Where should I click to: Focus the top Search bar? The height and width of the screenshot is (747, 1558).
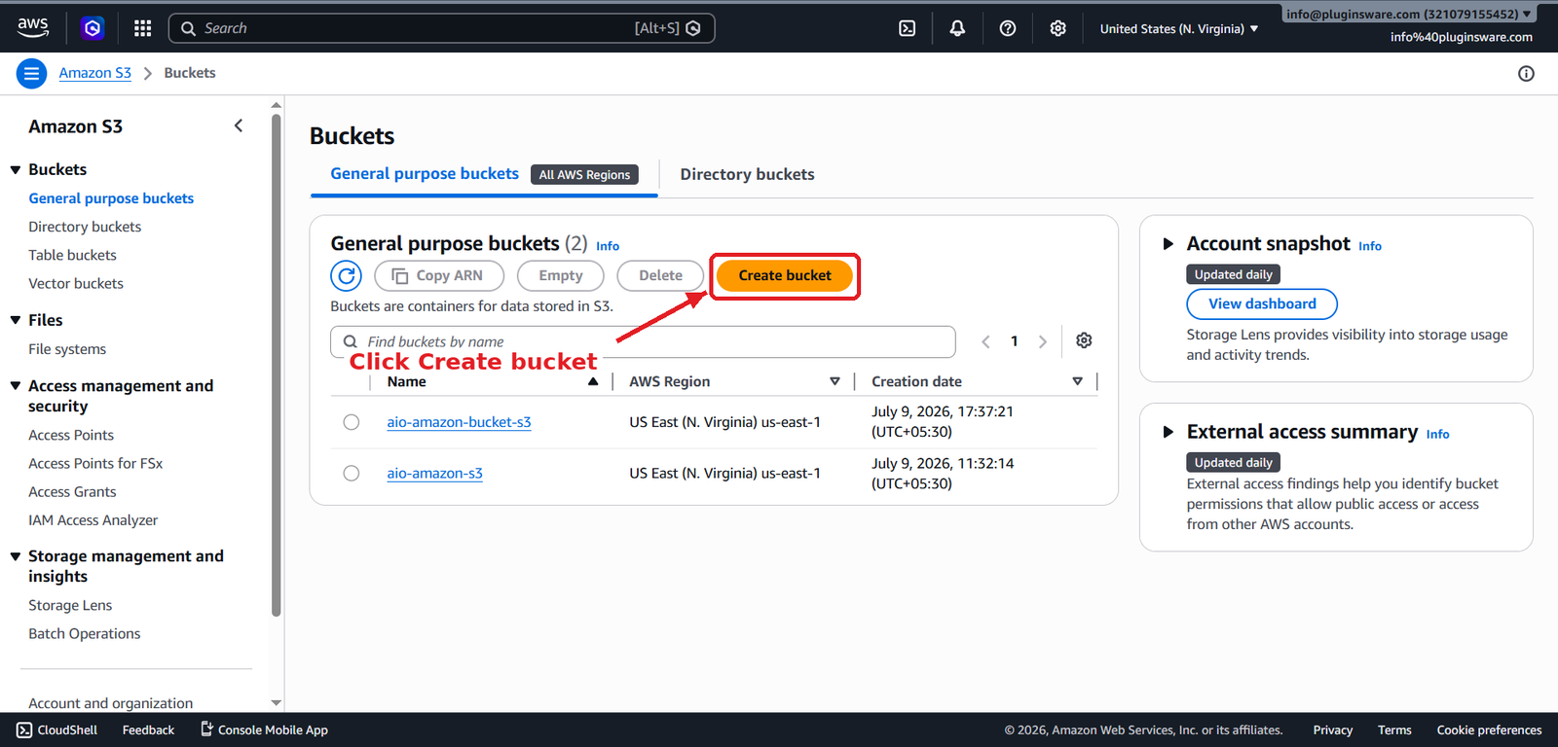click(x=442, y=28)
